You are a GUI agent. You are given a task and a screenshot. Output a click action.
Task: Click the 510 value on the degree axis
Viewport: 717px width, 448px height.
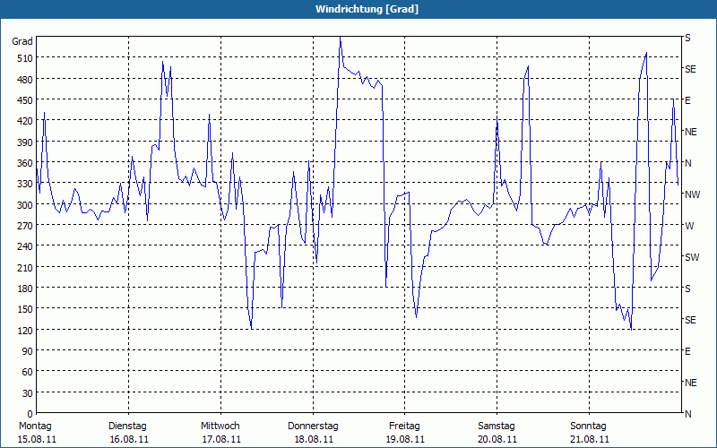(25, 58)
